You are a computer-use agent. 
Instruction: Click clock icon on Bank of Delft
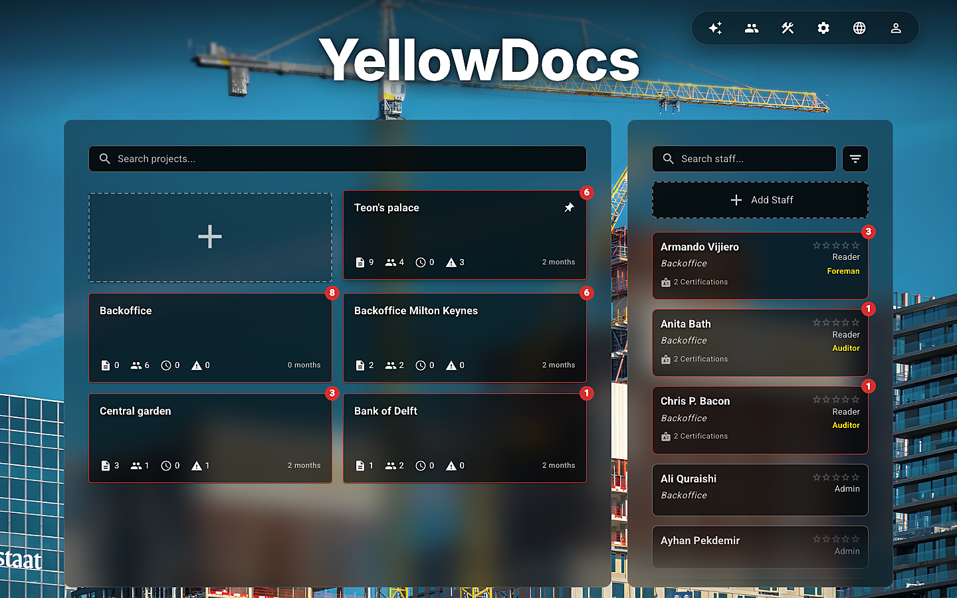click(421, 466)
